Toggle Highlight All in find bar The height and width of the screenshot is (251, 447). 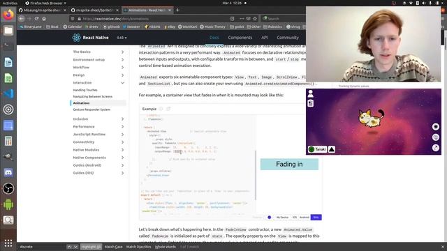click(91, 247)
